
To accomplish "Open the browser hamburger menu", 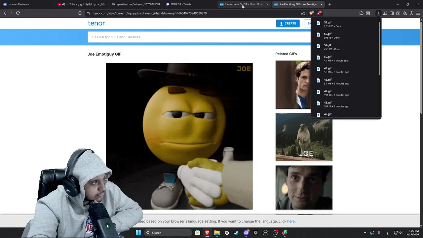I will [418, 13].
